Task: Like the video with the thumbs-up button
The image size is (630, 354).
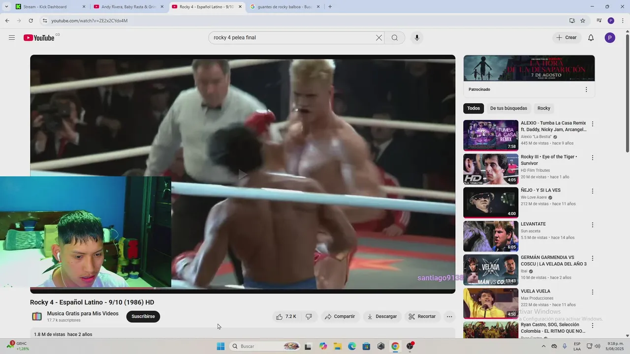Action: click(x=286, y=317)
